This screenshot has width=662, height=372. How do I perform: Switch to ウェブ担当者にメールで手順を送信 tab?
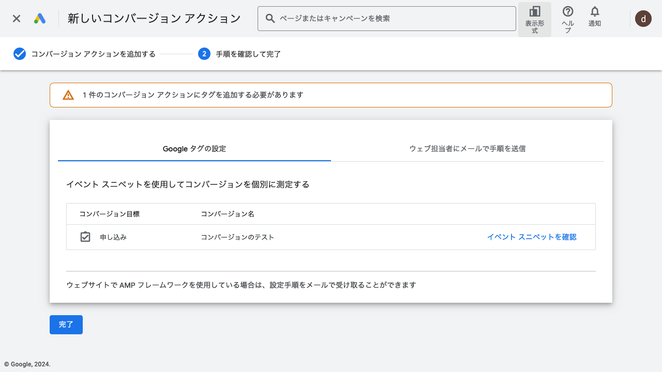[x=467, y=149]
